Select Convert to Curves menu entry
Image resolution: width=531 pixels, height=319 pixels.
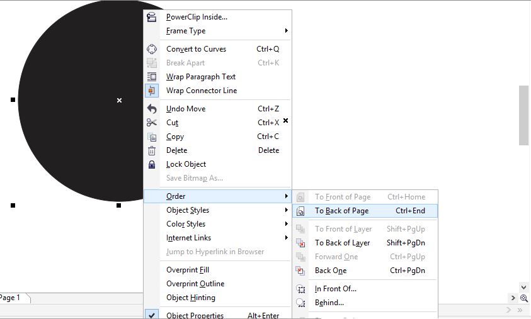(217, 49)
